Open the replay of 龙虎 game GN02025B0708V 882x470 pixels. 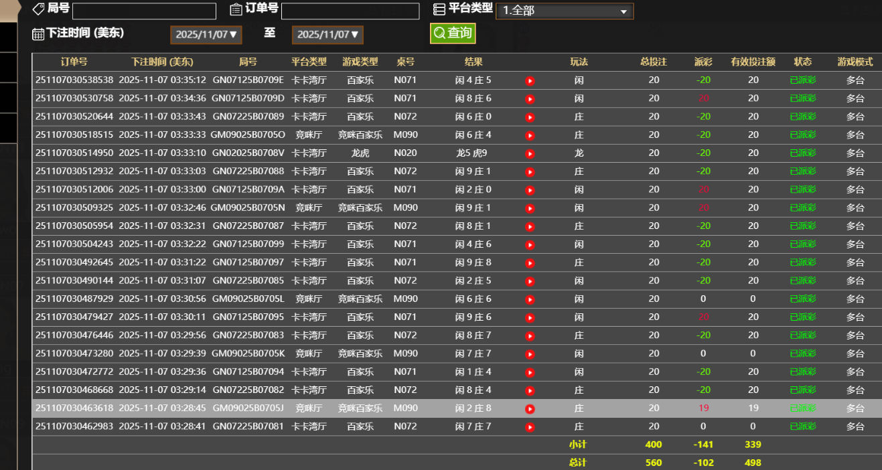tap(530, 153)
